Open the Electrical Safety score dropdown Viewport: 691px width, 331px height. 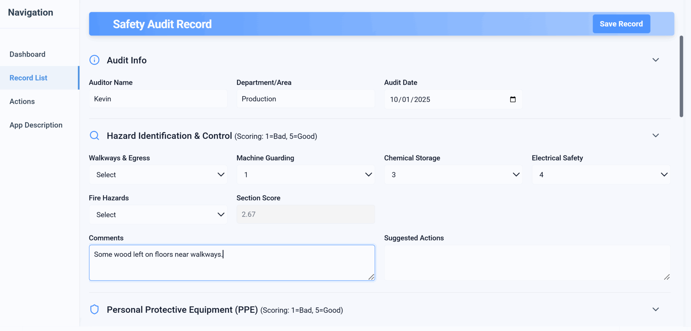pyautogui.click(x=601, y=175)
